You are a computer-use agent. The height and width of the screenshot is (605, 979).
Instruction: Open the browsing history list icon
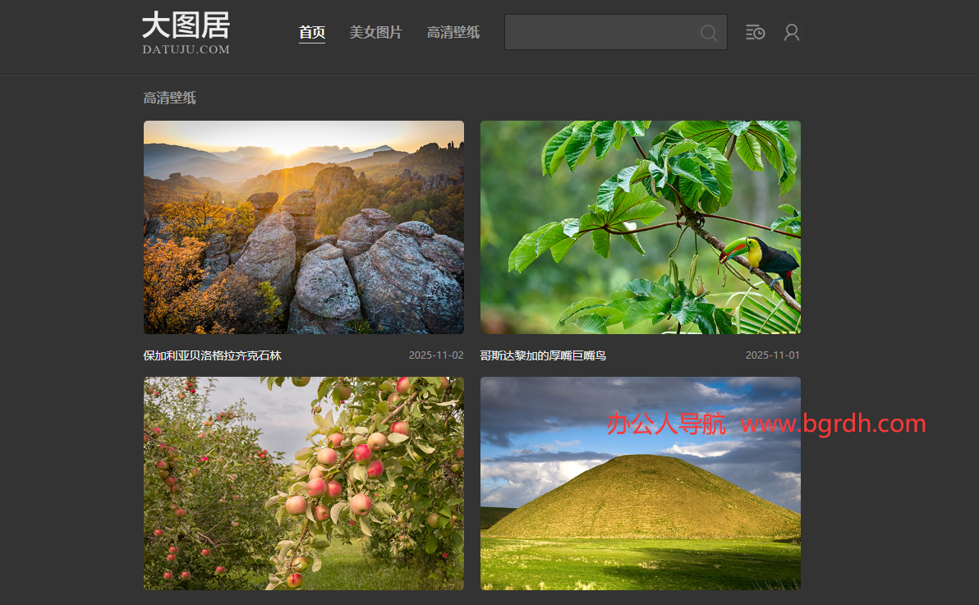pyautogui.click(x=755, y=33)
